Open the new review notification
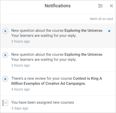Screen dimensions: 116x113 click(x=58, y=84)
